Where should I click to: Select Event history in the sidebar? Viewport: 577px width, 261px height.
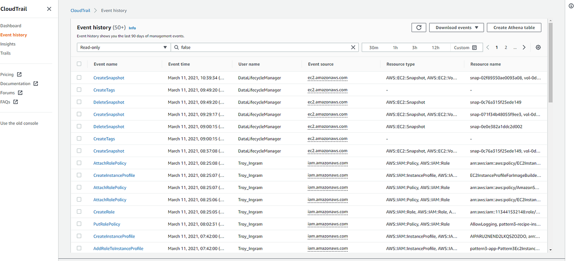click(14, 35)
